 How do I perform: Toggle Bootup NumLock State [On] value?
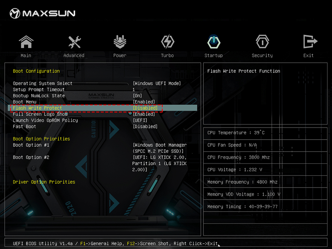pyautogui.click(x=137, y=96)
